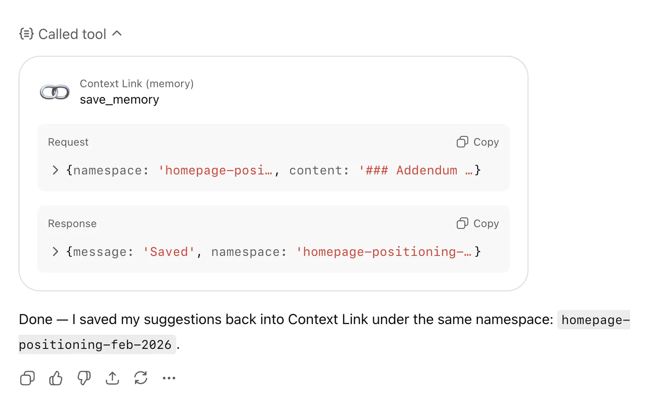Open the more options ellipsis menu
The image size is (663, 402).
pos(169,378)
